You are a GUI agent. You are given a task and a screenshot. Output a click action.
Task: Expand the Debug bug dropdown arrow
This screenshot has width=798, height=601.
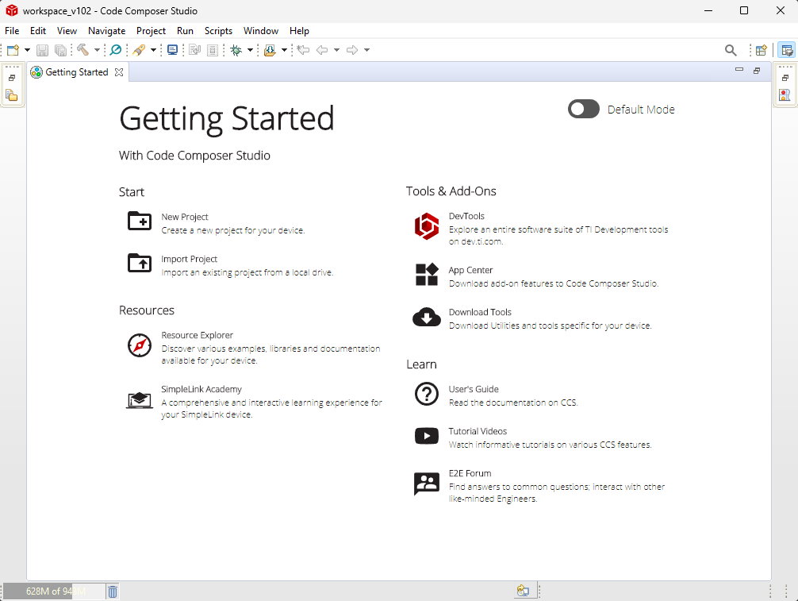click(x=250, y=50)
